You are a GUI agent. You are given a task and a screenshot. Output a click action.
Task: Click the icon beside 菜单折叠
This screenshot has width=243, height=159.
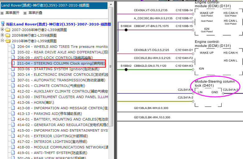tap(25, 13)
